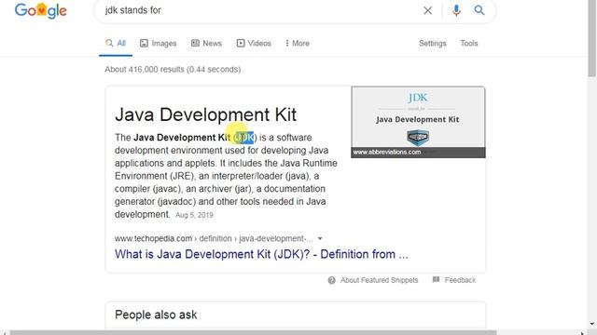Click the 'Java Development Kit' snippet heading
597x335 pixels.
[205, 114]
